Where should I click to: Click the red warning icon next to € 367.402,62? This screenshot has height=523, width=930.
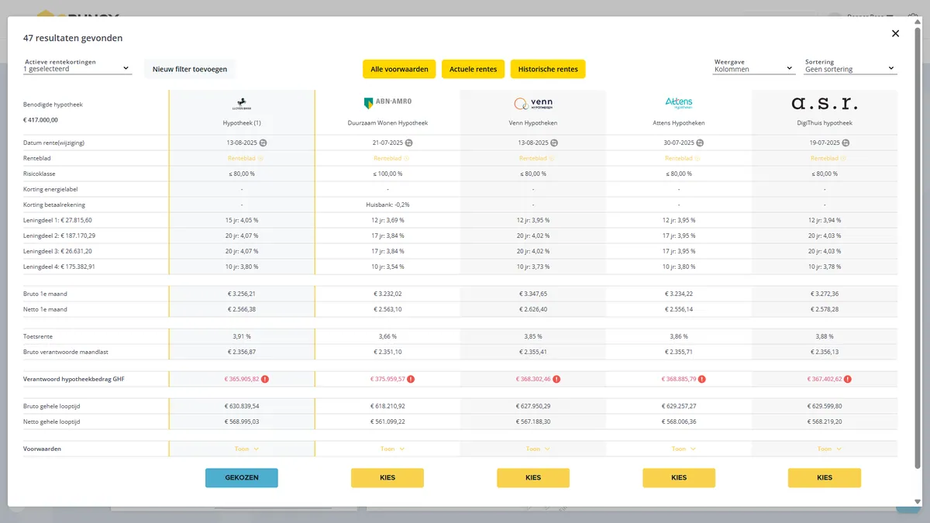point(848,379)
